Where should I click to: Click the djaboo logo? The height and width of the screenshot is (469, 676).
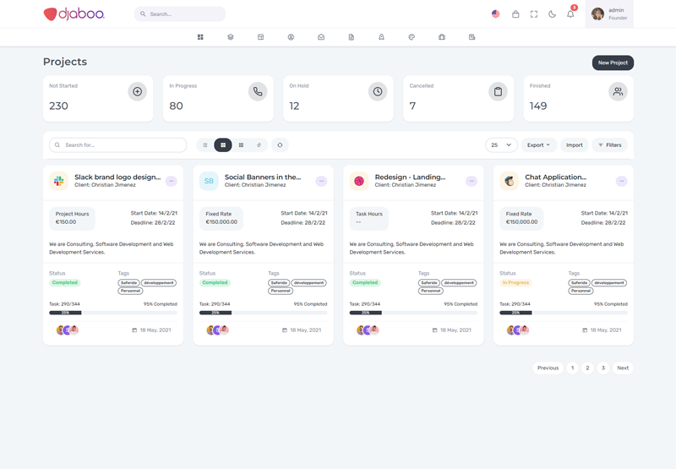74,14
